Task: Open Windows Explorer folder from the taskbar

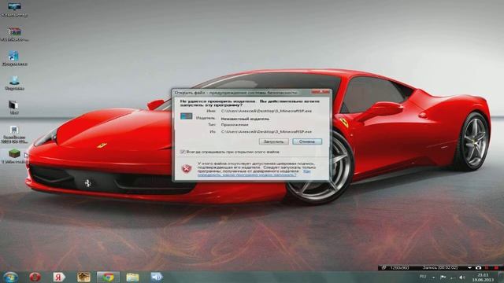Action: (132, 277)
